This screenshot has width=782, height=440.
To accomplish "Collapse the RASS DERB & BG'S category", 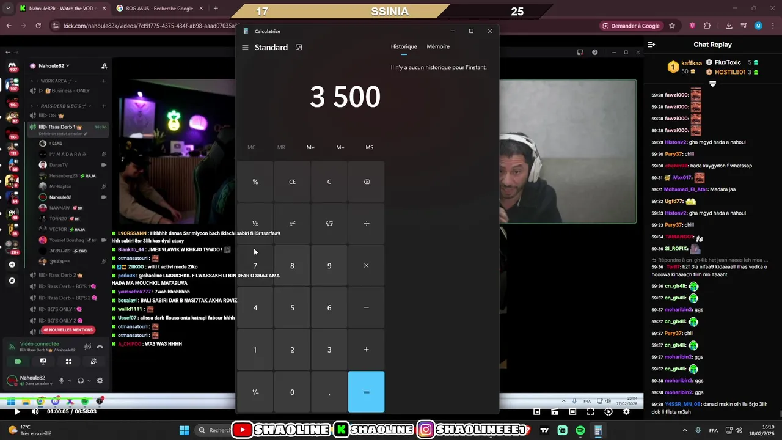I will coord(60,106).
